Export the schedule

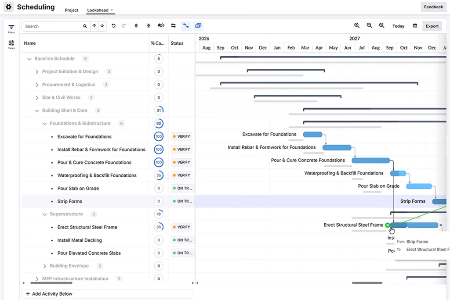(x=432, y=26)
